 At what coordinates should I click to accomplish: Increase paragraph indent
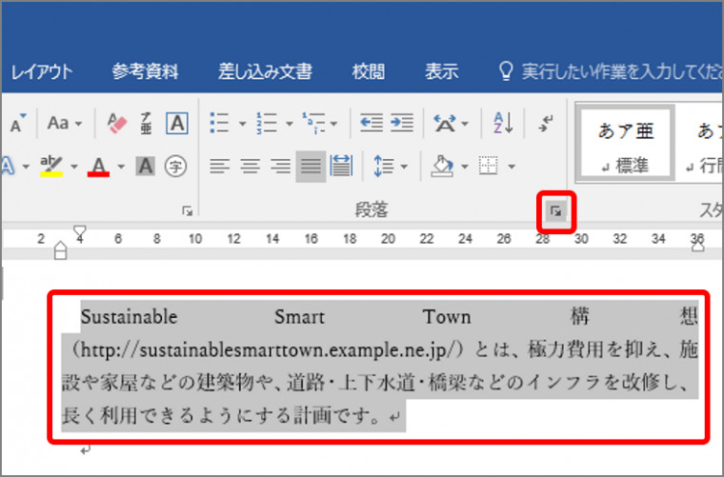pos(402,123)
